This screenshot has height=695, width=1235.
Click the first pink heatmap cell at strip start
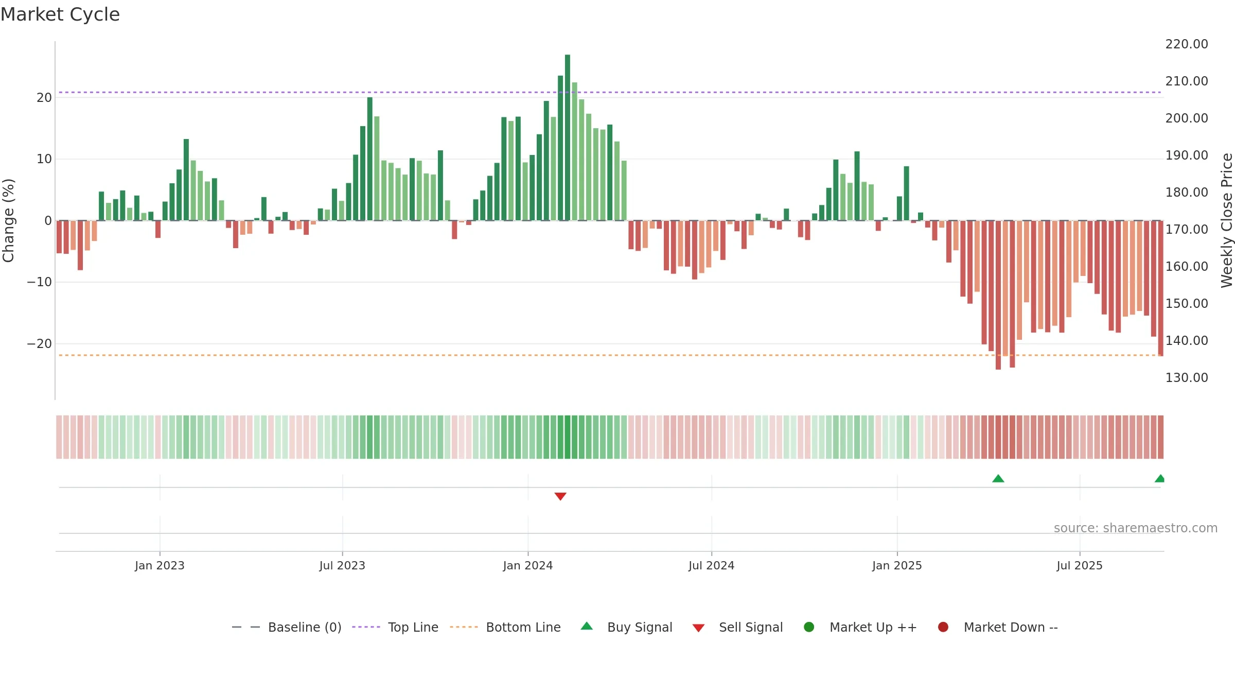point(59,437)
